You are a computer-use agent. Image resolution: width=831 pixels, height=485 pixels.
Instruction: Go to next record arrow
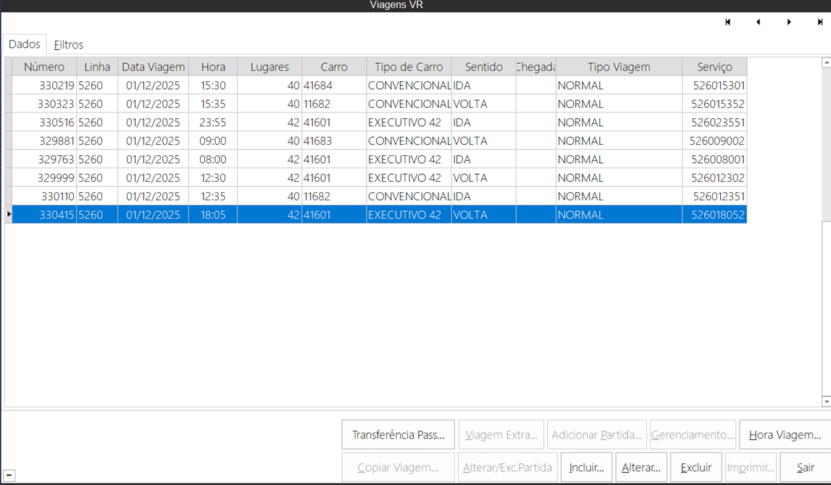[789, 22]
